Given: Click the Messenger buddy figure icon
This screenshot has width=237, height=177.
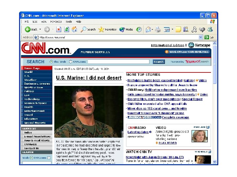Looking at the screenshot, I should click(x=194, y=29).
